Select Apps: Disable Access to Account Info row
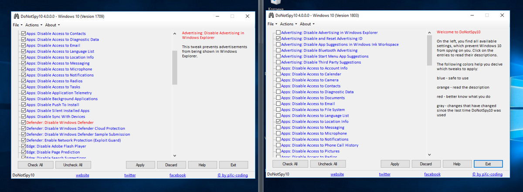The image size is (523, 192). 314,68
